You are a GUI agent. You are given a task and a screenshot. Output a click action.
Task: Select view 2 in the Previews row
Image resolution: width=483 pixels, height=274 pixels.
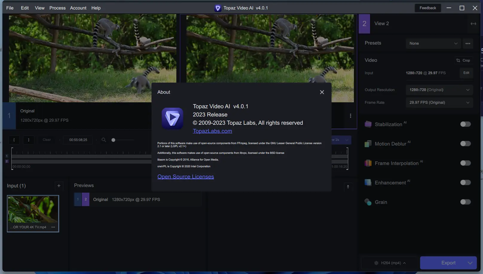pos(85,200)
